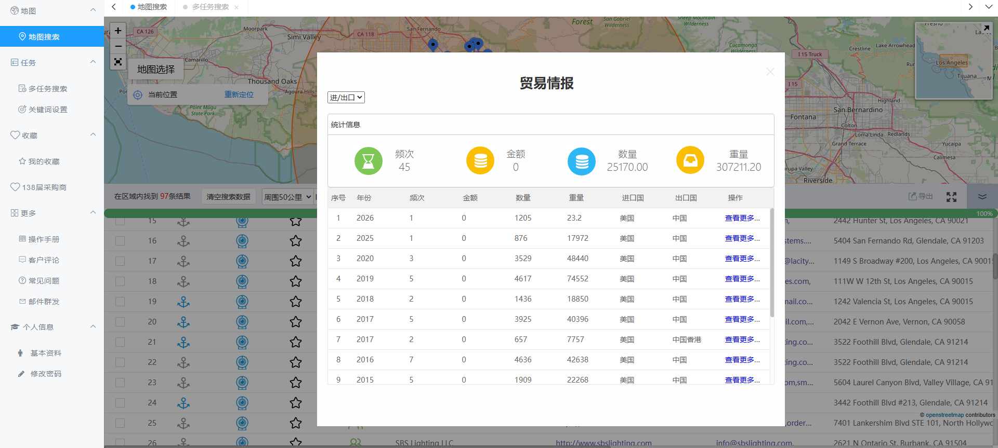This screenshot has height=448, width=998.
Task: Click the anchor icon in row 21
Action: pos(183,342)
